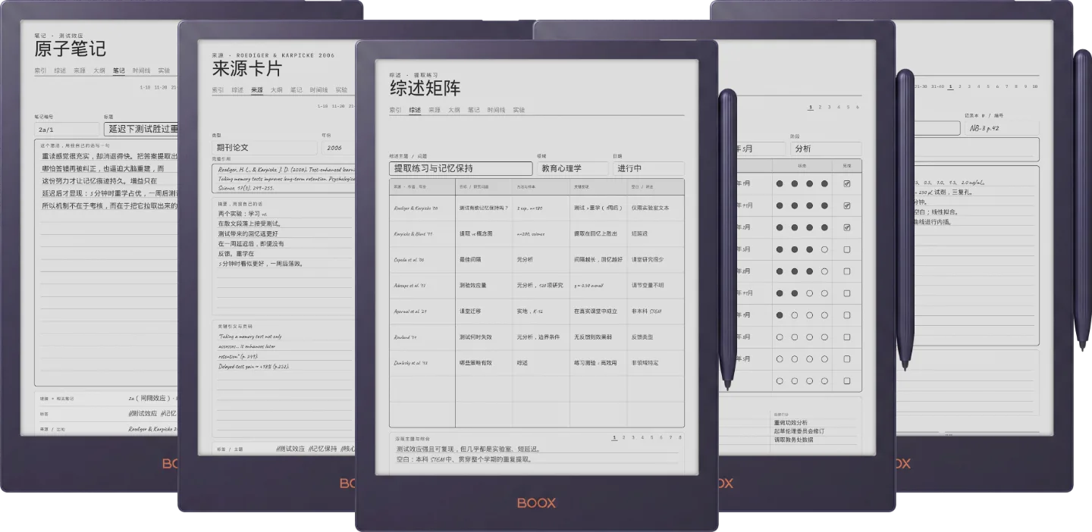Open the 索引 tab on the 综述矩阵 page
The height and width of the screenshot is (532, 1092).
click(x=395, y=110)
